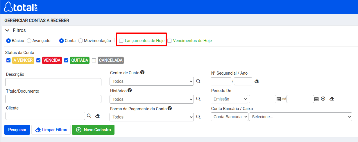This screenshot has height=142, width=358.
Task: Click the Centro de Custo help question mark
Action: [142, 72]
